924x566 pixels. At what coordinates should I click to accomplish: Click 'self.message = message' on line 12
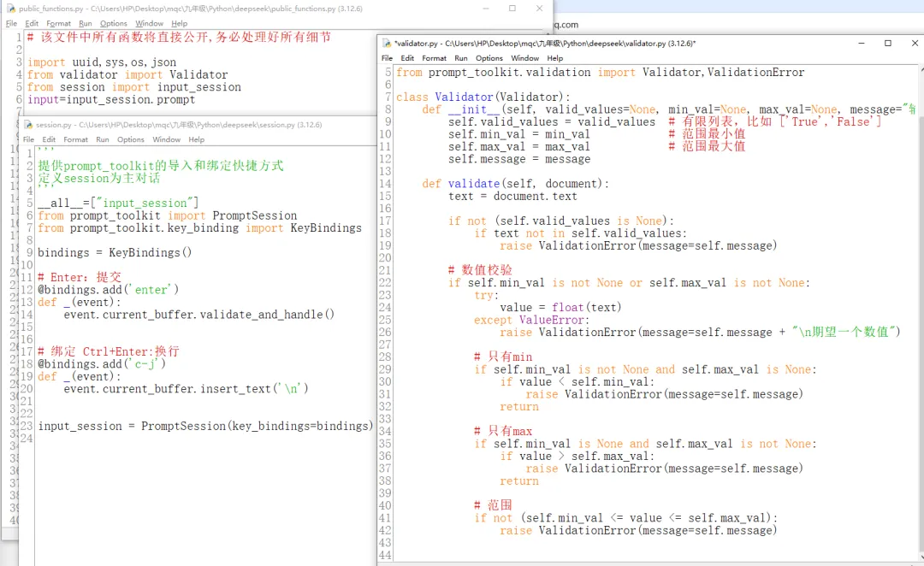pyautogui.click(x=519, y=159)
